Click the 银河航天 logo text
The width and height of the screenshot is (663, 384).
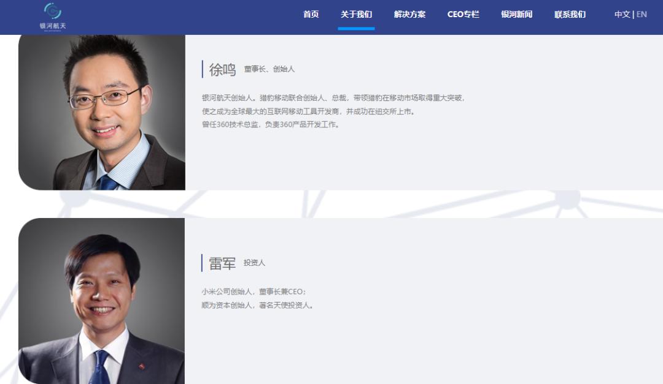pyautogui.click(x=53, y=26)
